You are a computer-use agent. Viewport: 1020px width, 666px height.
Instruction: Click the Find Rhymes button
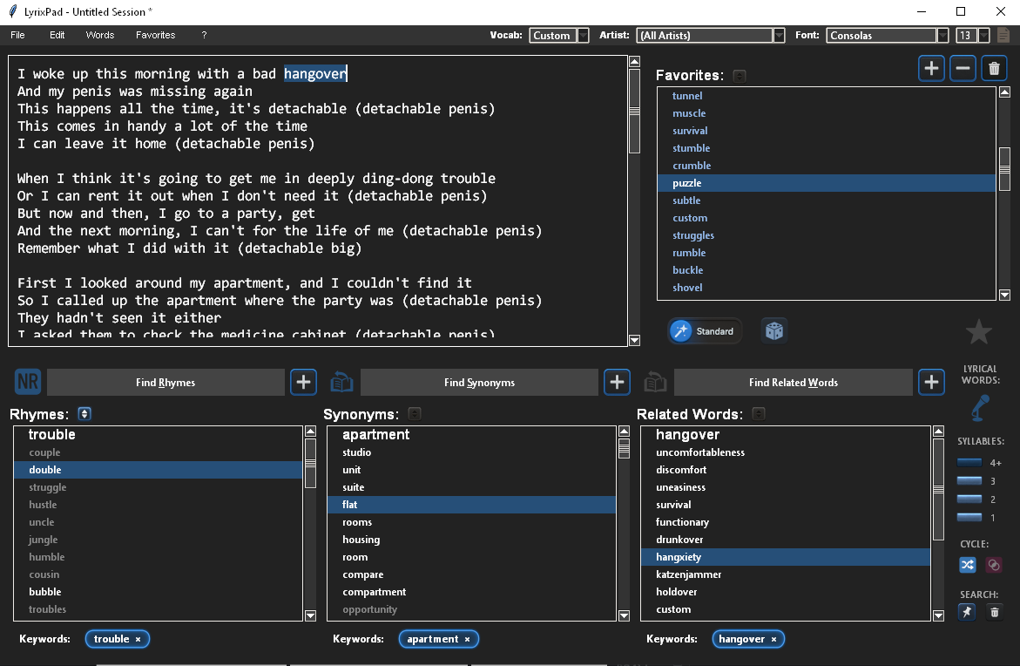tap(165, 382)
